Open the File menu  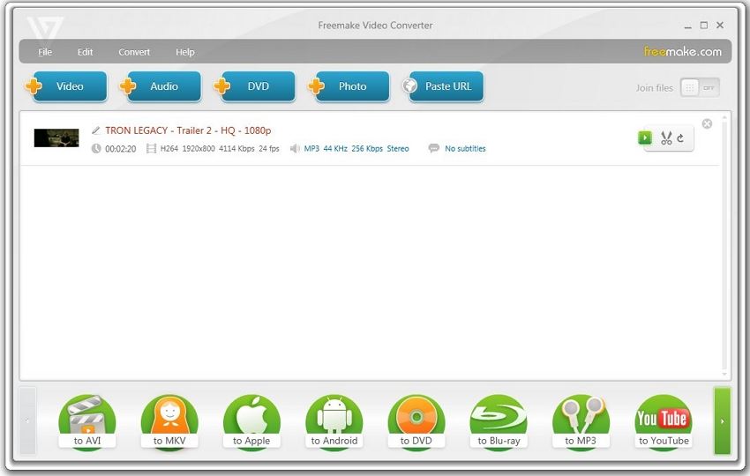45,52
